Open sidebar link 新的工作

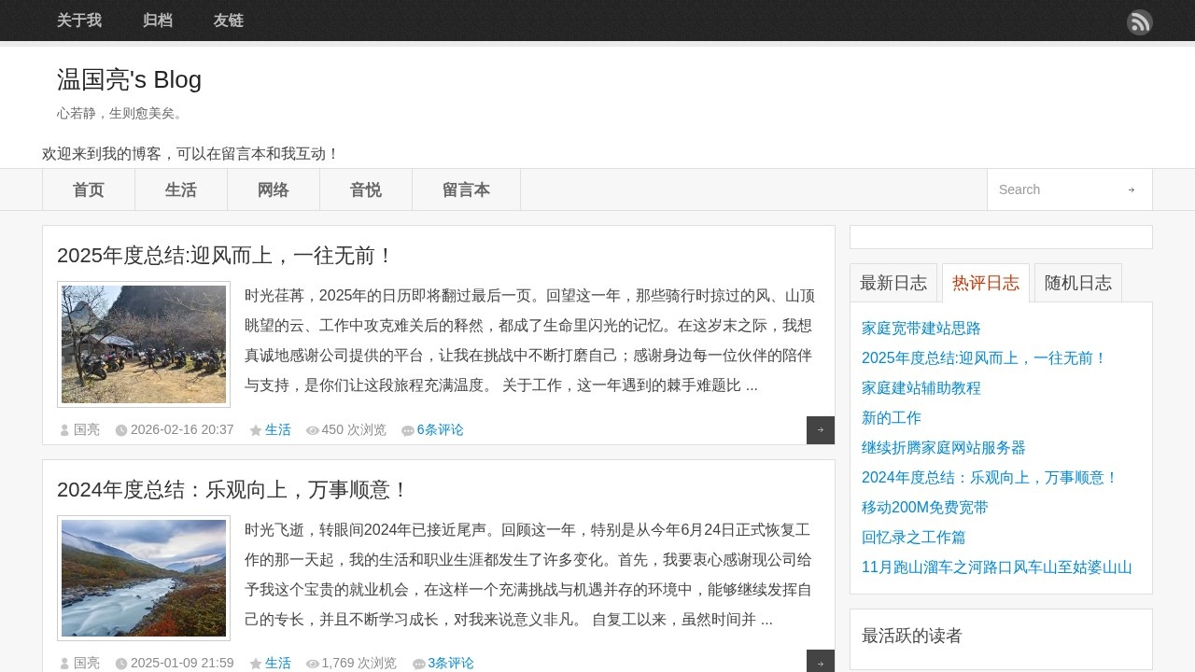coord(892,418)
